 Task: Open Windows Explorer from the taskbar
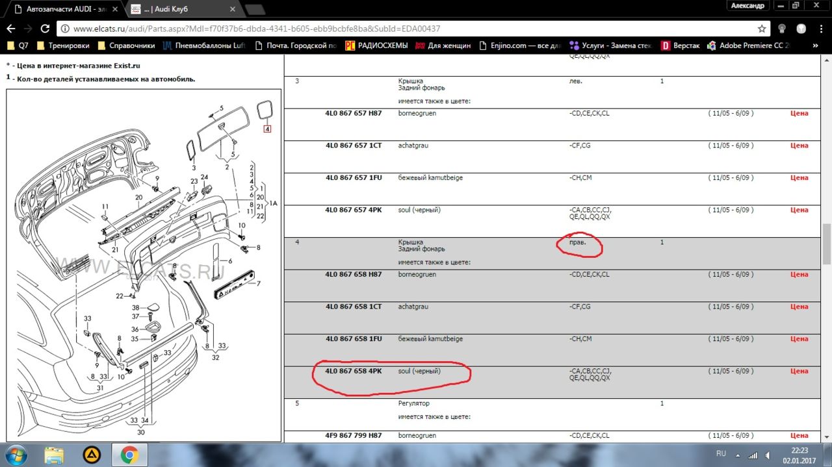click(55, 455)
